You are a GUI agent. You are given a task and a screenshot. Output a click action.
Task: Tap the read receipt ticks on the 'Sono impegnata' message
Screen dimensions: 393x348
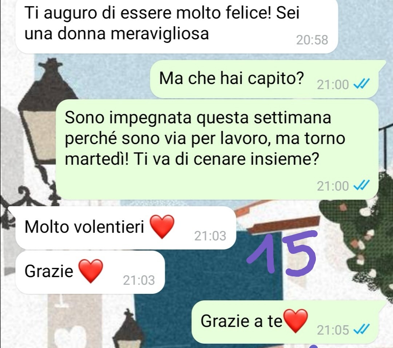pyautogui.click(x=361, y=186)
